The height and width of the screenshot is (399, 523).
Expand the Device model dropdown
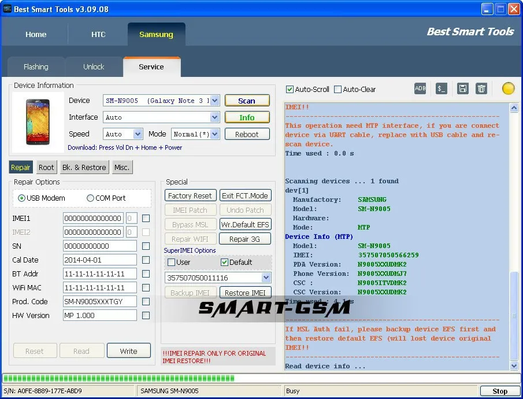[x=215, y=101]
